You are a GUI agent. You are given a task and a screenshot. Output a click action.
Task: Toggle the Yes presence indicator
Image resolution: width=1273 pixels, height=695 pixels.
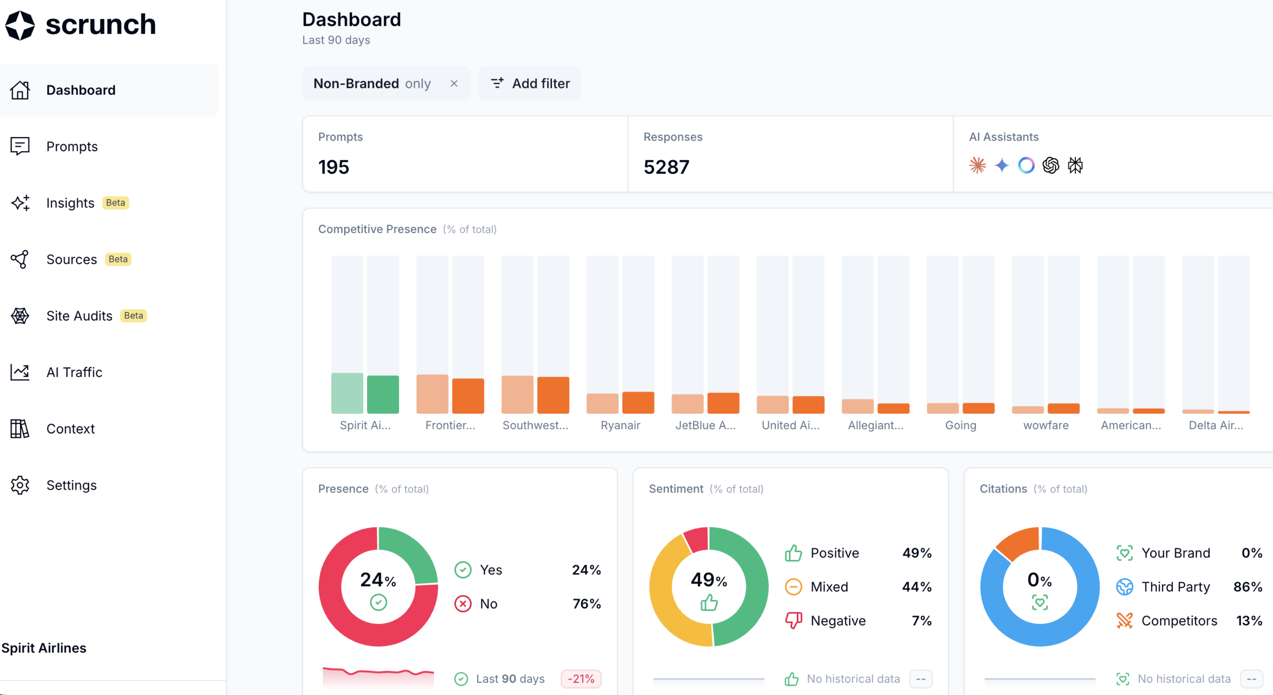462,569
